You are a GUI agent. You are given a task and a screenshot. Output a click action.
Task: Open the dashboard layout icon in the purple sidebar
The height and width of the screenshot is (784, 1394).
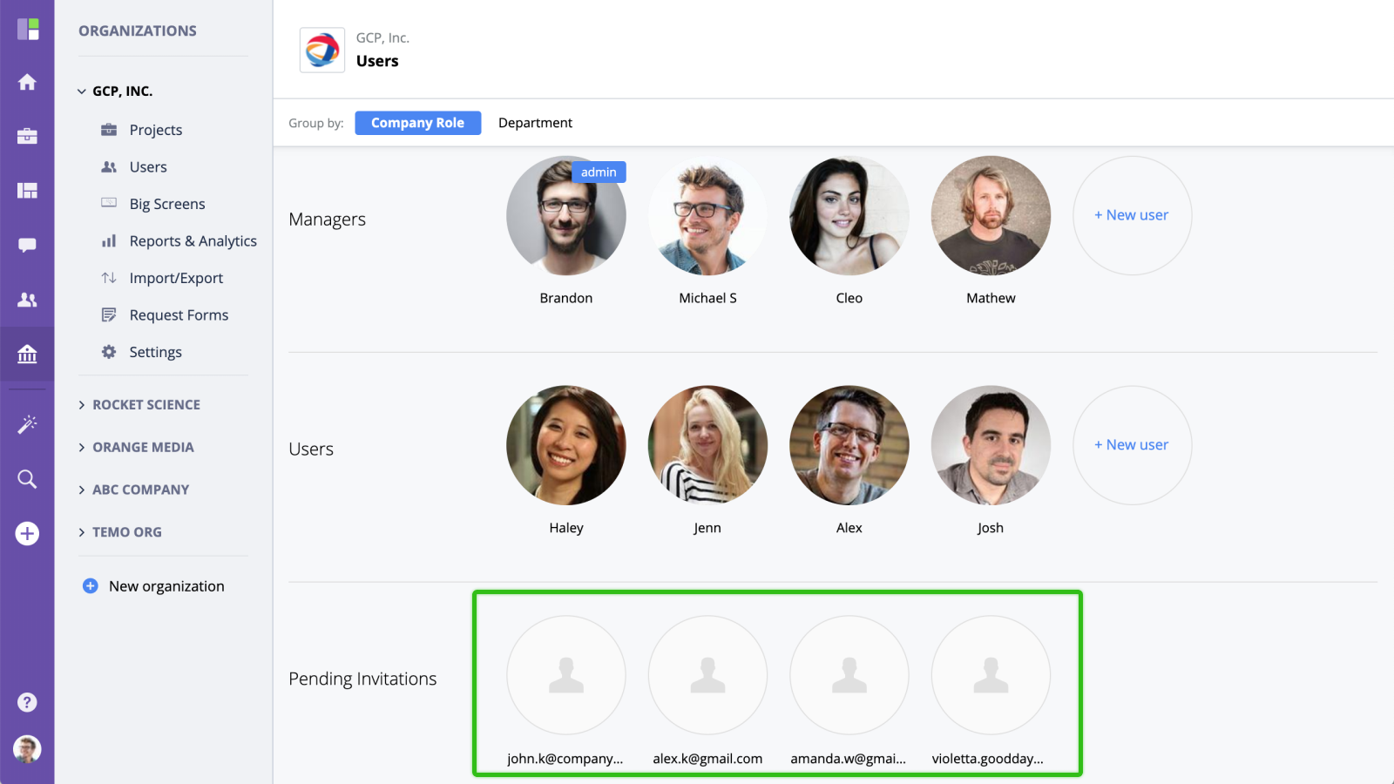tap(27, 190)
